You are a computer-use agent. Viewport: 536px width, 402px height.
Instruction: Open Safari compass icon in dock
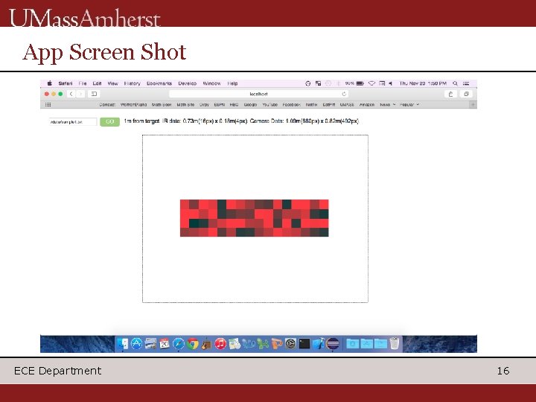(x=179, y=343)
